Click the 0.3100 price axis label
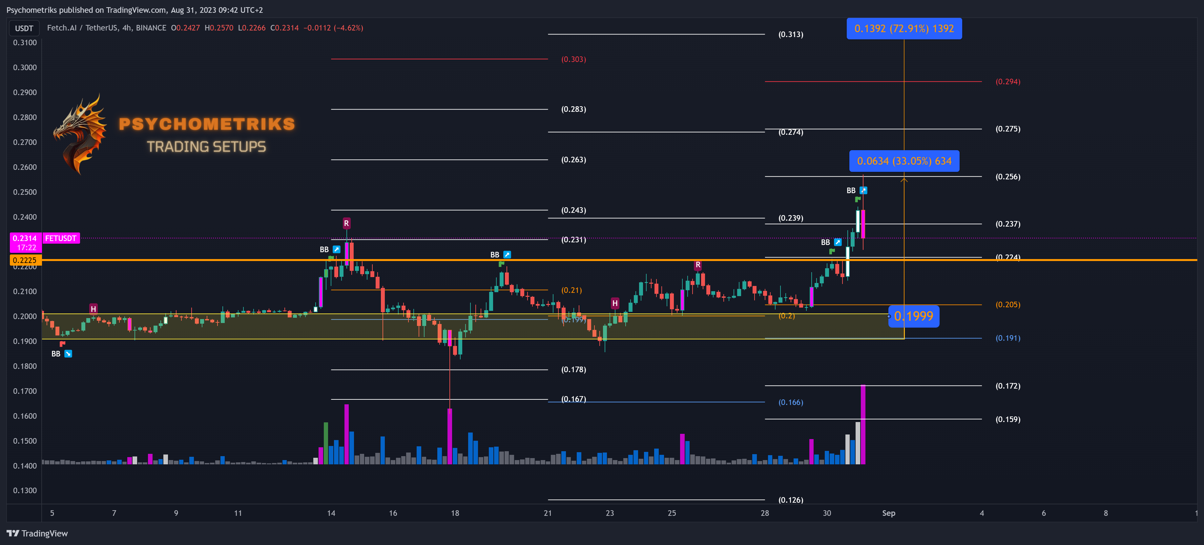Image resolution: width=1204 pixels, height=545 pixels. click(25, 43)
